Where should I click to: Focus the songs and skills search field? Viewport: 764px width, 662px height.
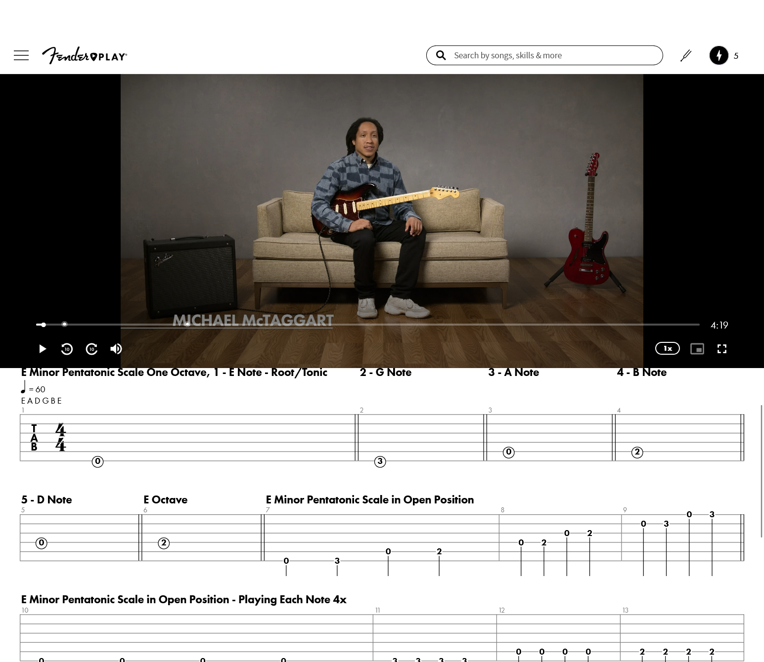[544, 55]
